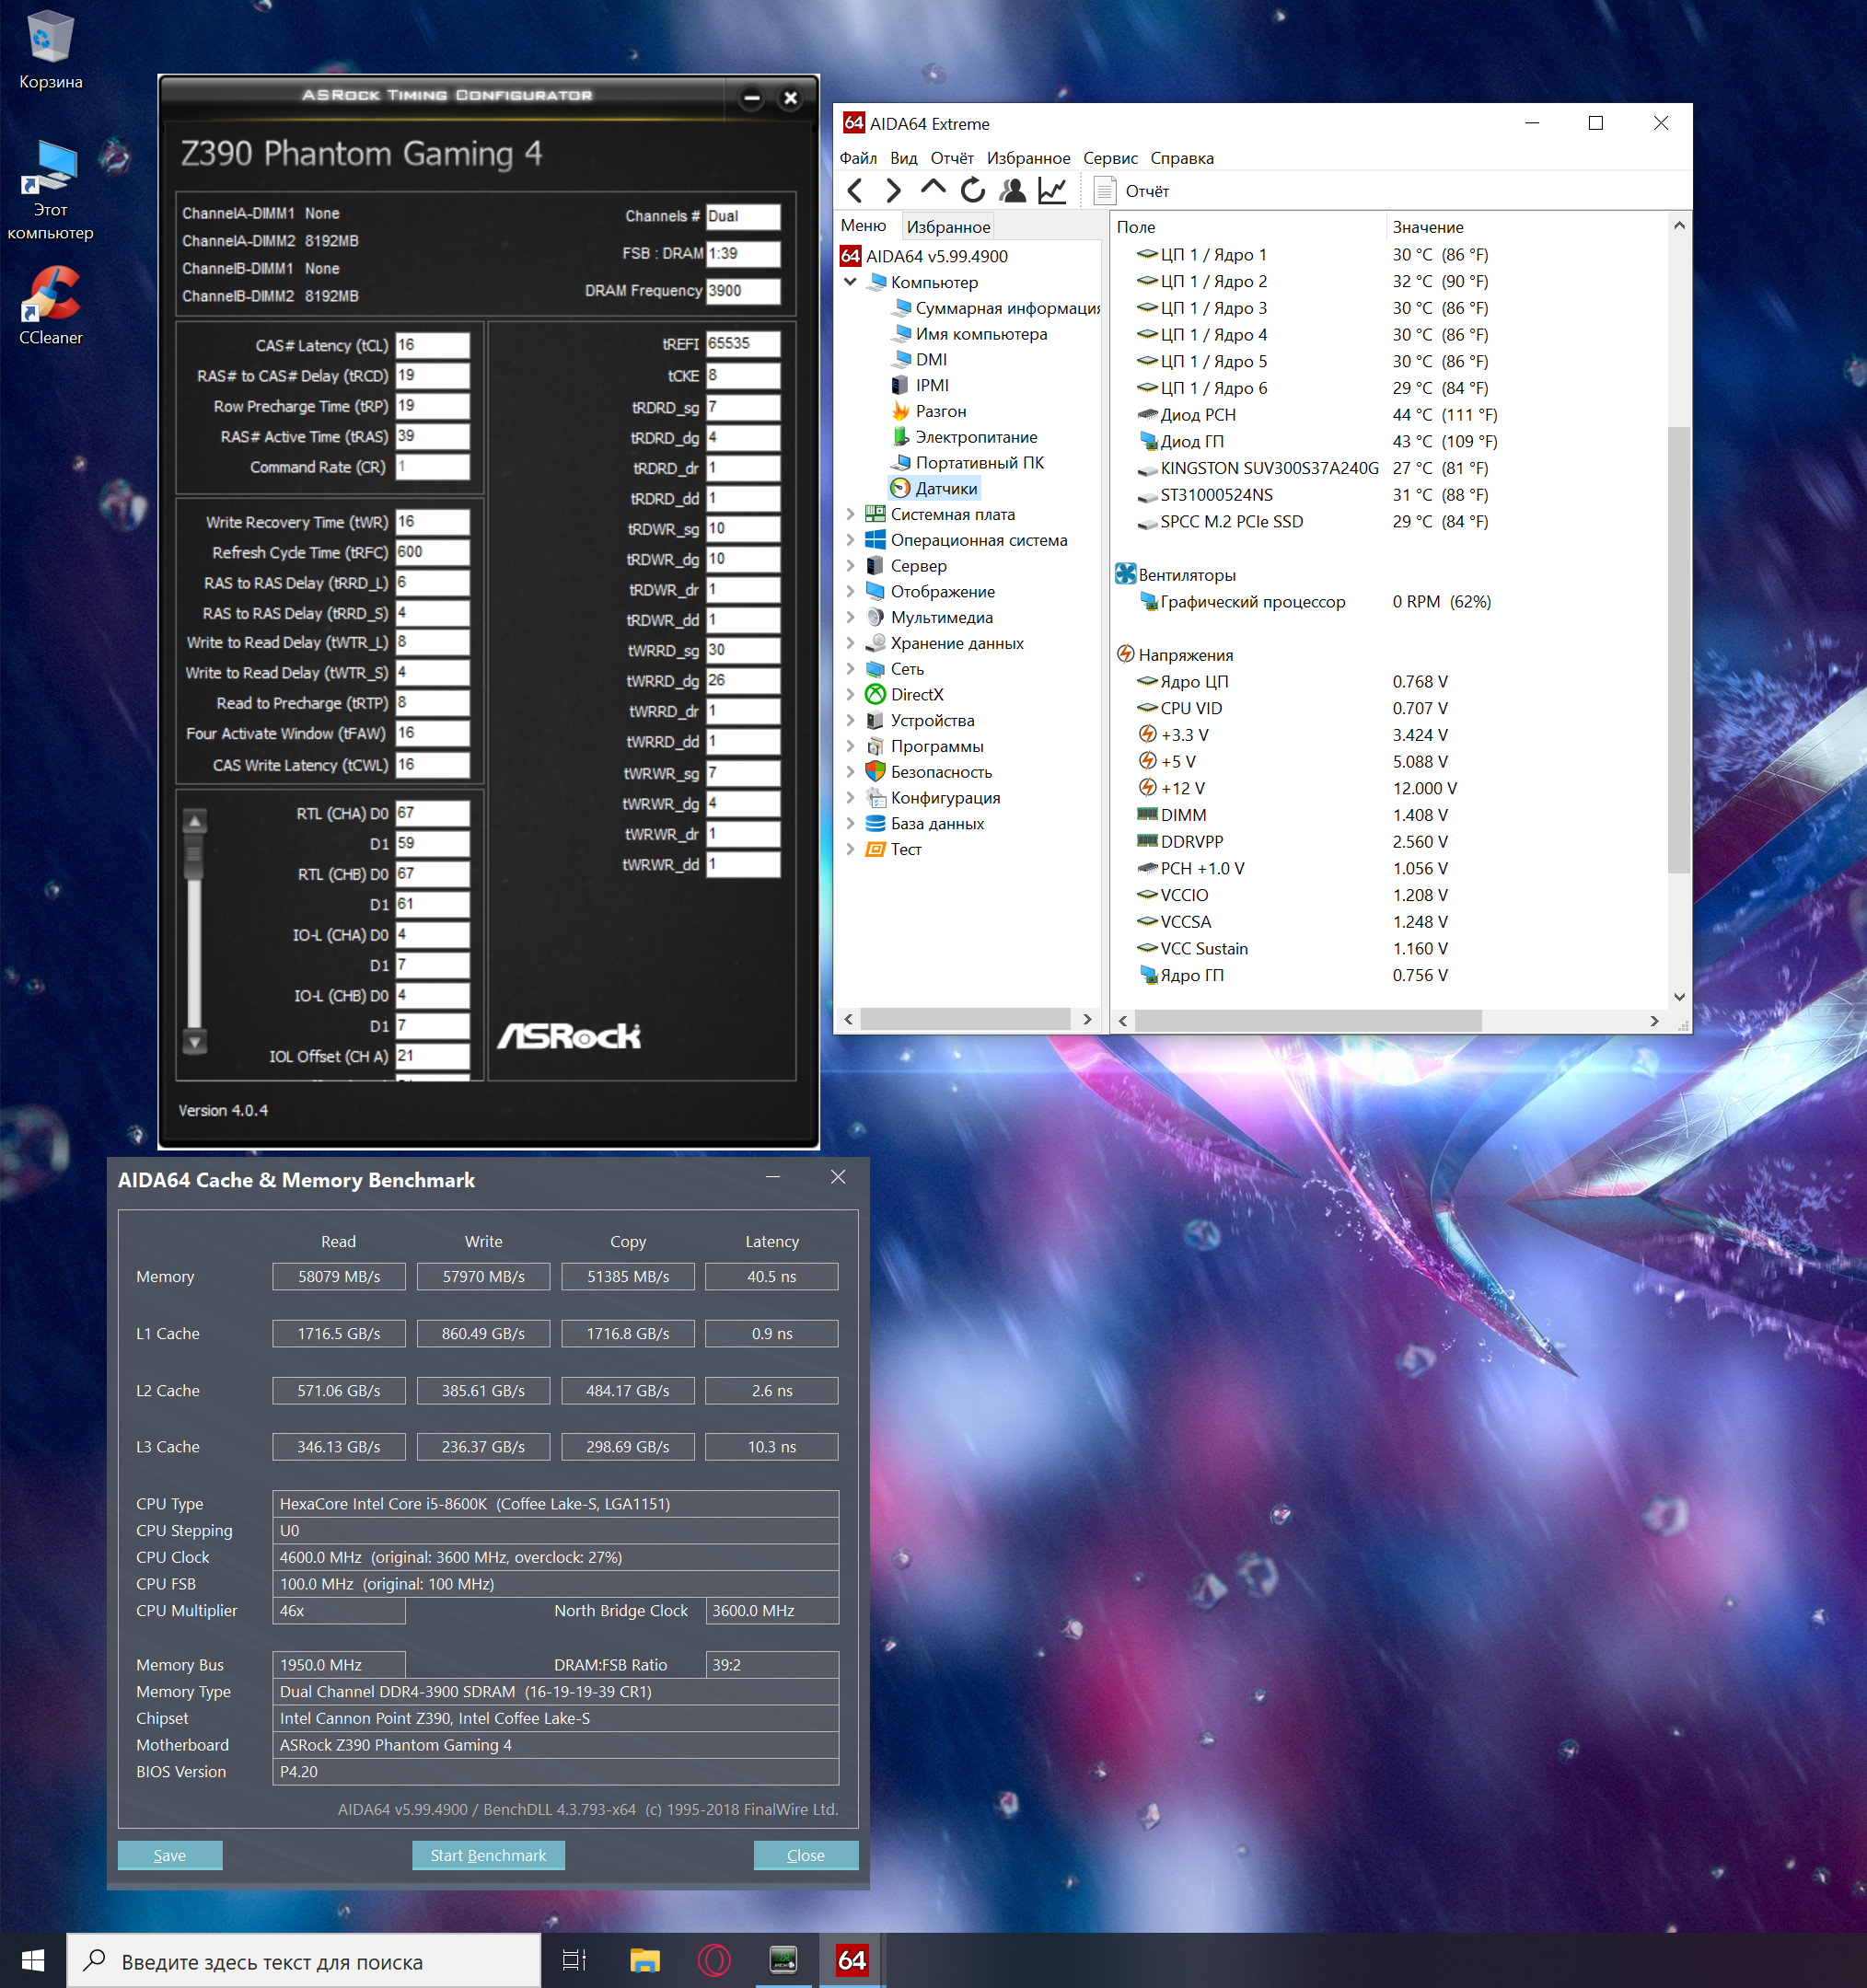Click the CAS# Latency (tCL) value field
Viewport: 1867px width, 1988px height.
pos(432,345)
